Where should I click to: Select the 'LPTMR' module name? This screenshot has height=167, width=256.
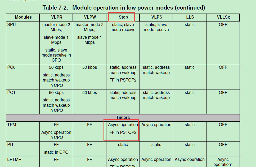coord(14,160)
